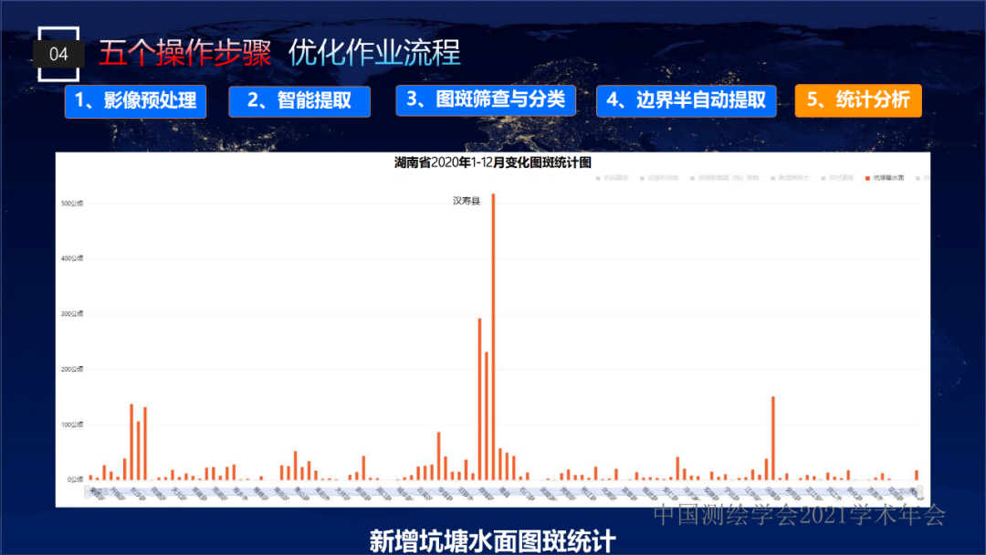Viewport: 986px width, 555px height.
Task: Select step 2、智能提取
Action: [x=299, y=101]
